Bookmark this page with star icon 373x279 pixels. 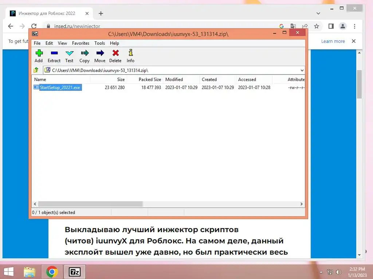coord(317,26)
